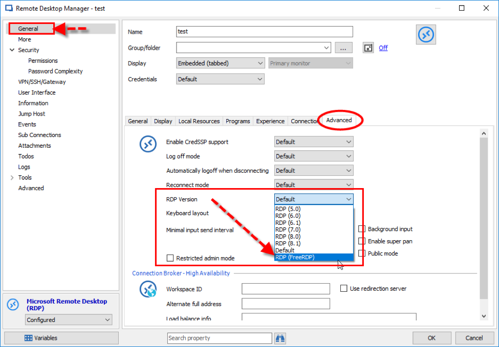Select General in the left tree

tap(28, 29)
